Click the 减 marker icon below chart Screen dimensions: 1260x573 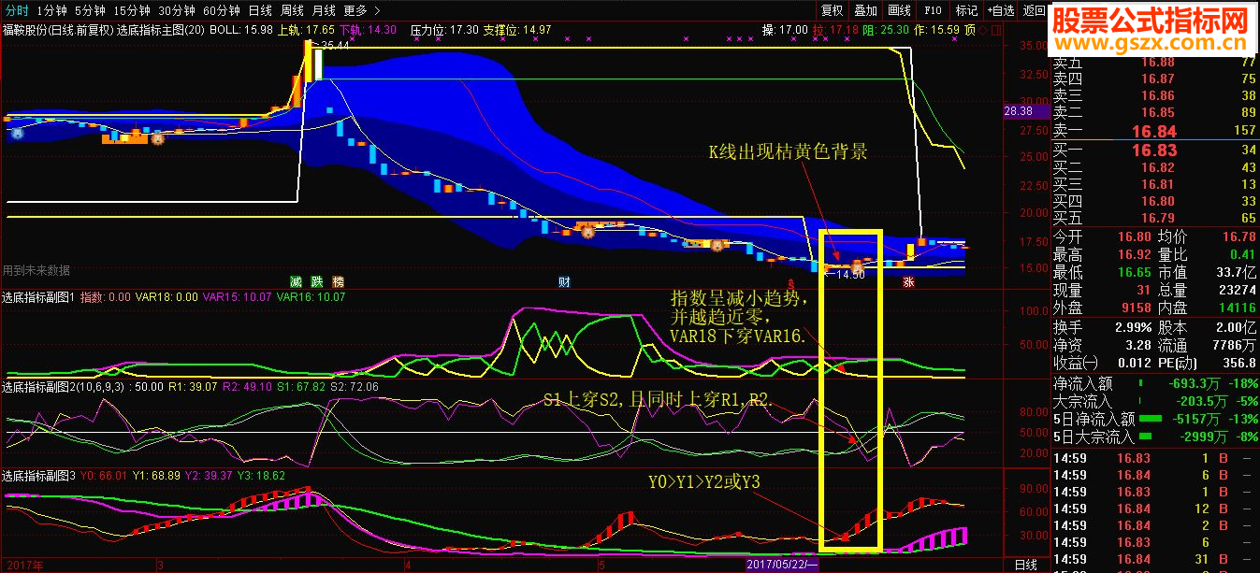(x=296, y=281)
